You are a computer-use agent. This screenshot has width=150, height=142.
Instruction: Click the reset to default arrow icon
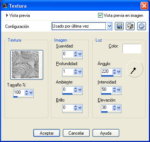(142, 26)
